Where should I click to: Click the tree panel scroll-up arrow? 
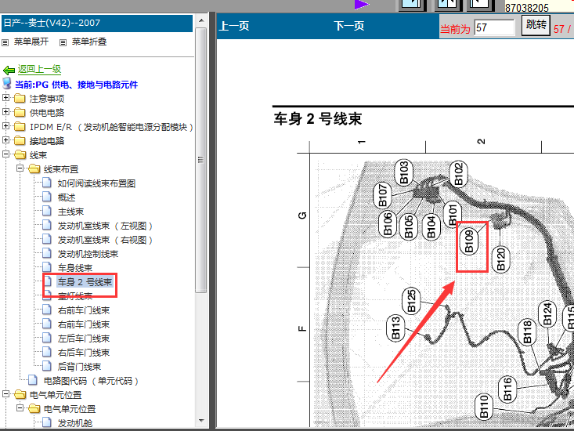[x=201, y=20]
